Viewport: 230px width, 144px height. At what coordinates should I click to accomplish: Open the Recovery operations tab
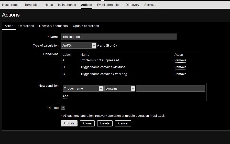pyautogui.click(x=53, y=26)
